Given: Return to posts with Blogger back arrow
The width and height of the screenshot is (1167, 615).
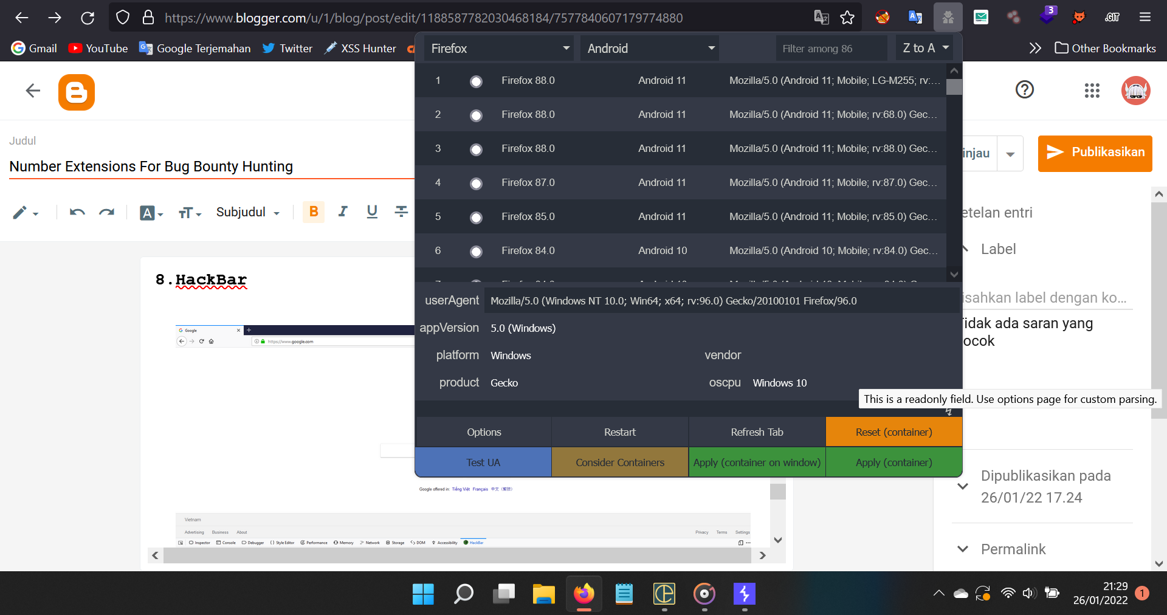Looking at the screenshot, I should pyautogui.click(x=33, y=91).
